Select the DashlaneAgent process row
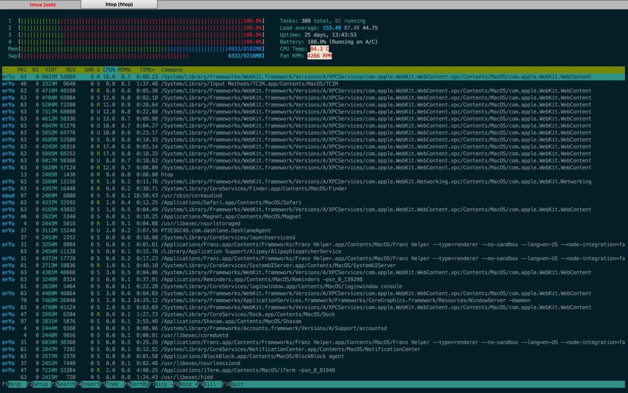Image resolution: width=628 pixels, height=393 pixels. [x=314, y=230]
